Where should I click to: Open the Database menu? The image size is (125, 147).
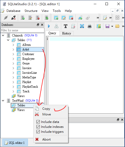(13, 11)
